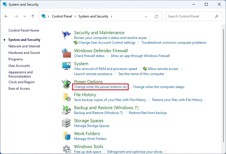View amount of RAM and processor speed
The image size is (226, 154).
tap(106, 69)
